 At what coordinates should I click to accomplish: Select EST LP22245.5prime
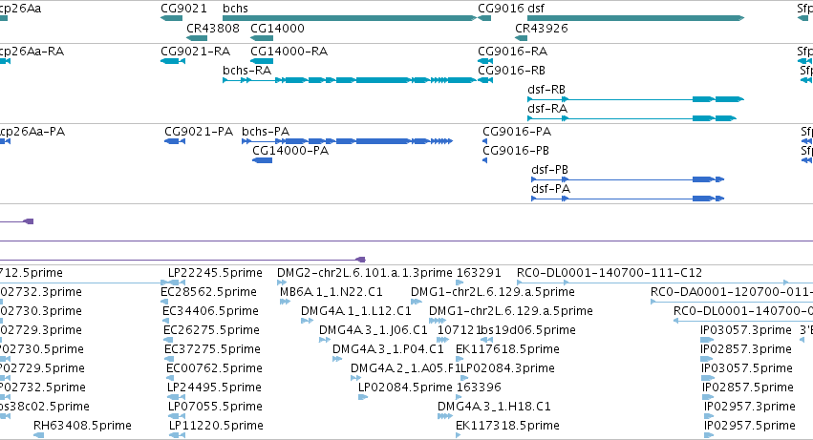click(x=215, y=273)
